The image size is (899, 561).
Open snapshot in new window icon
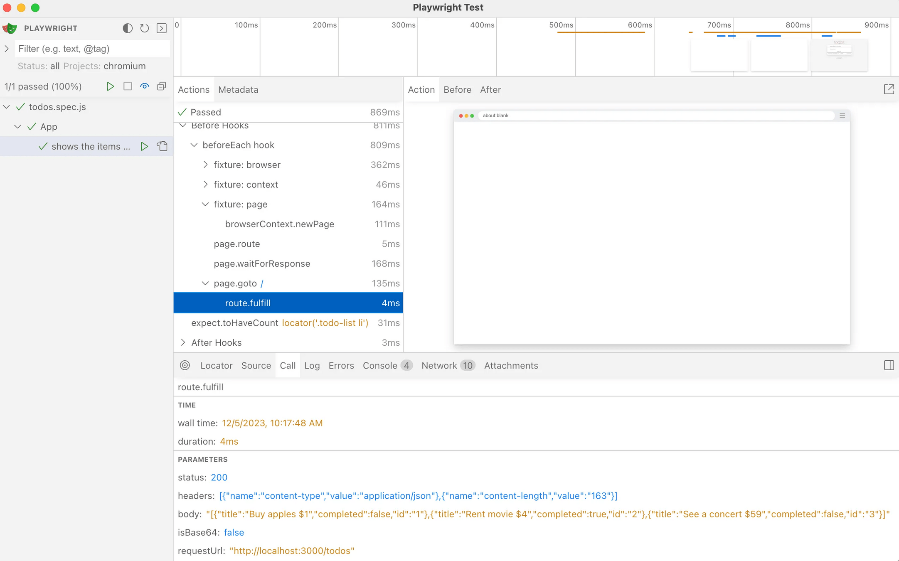click(889, 89)
